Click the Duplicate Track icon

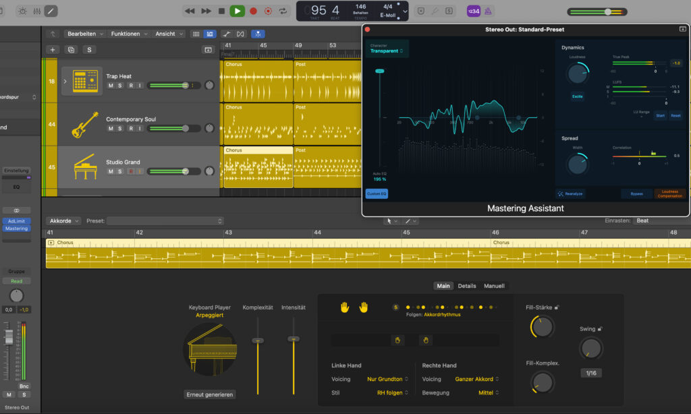[71, 50]
